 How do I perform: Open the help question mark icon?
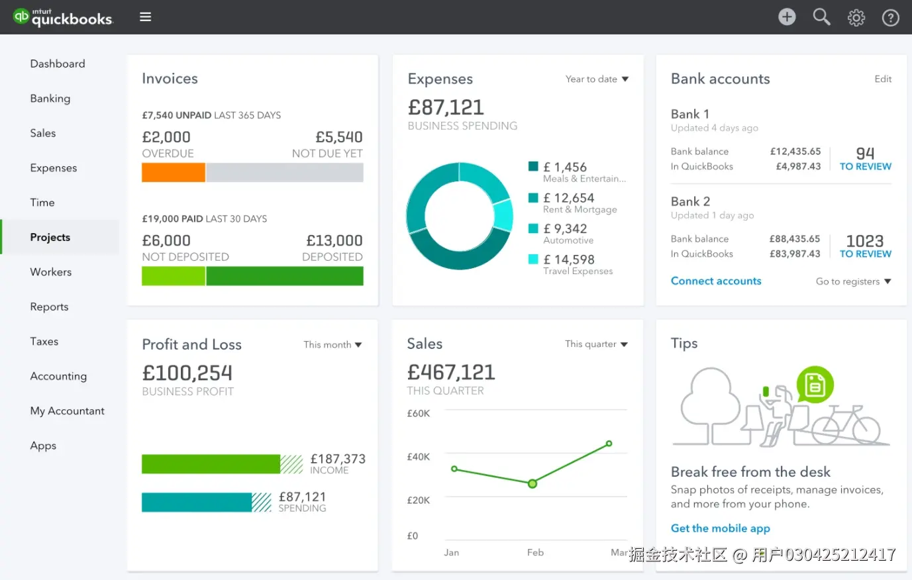[890, 17]
